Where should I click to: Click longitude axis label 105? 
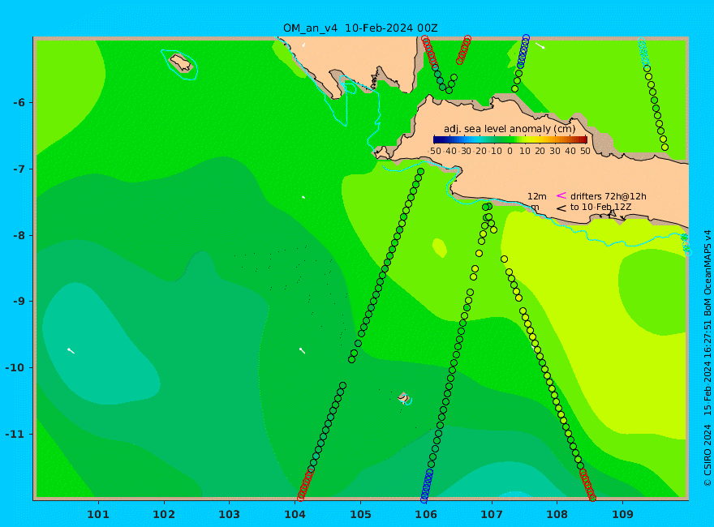tap(360, 515)
